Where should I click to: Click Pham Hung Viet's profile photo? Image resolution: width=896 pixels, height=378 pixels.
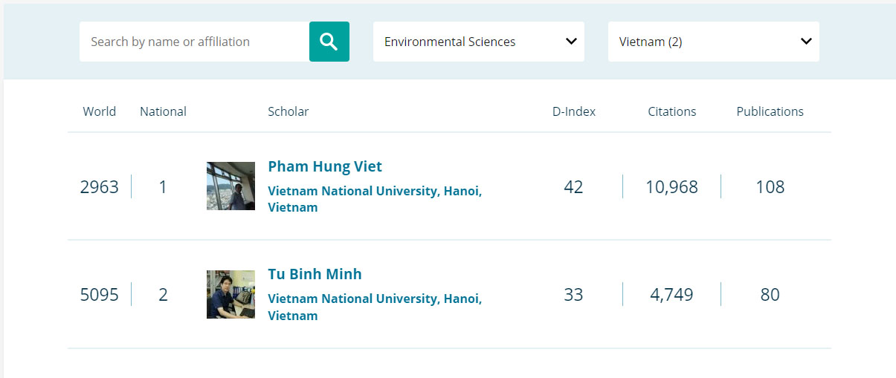(231, 186)
